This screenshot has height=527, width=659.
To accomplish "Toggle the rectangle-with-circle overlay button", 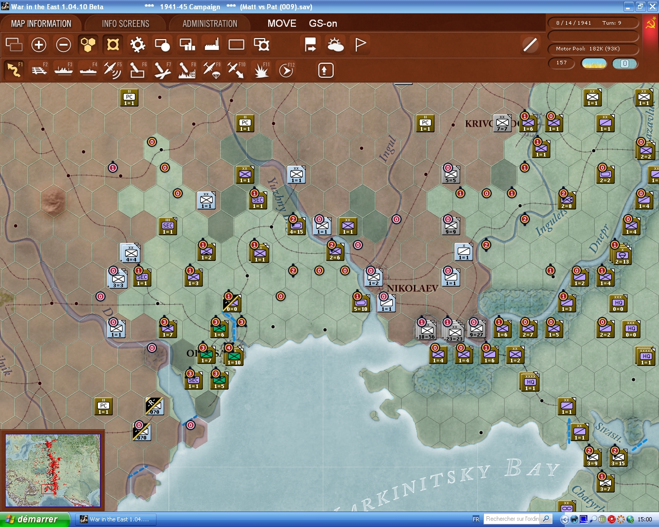I will tap(162, 45).
